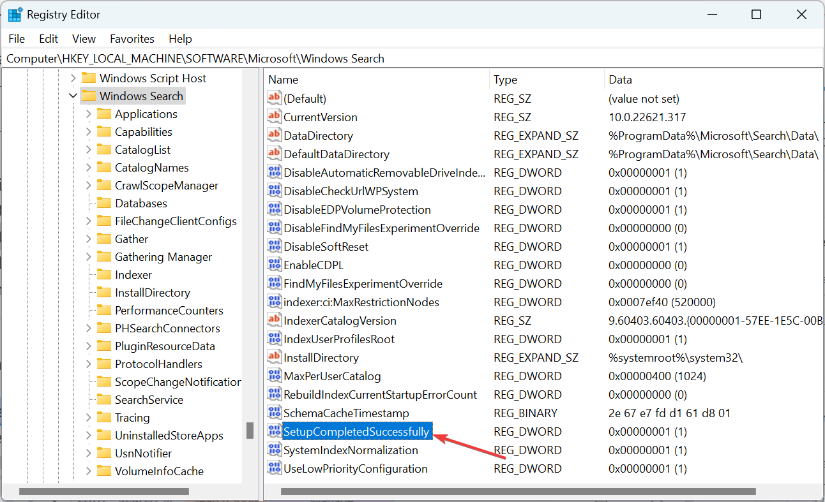
Task: Open the View menu
Action: click(x=84, y=39)
